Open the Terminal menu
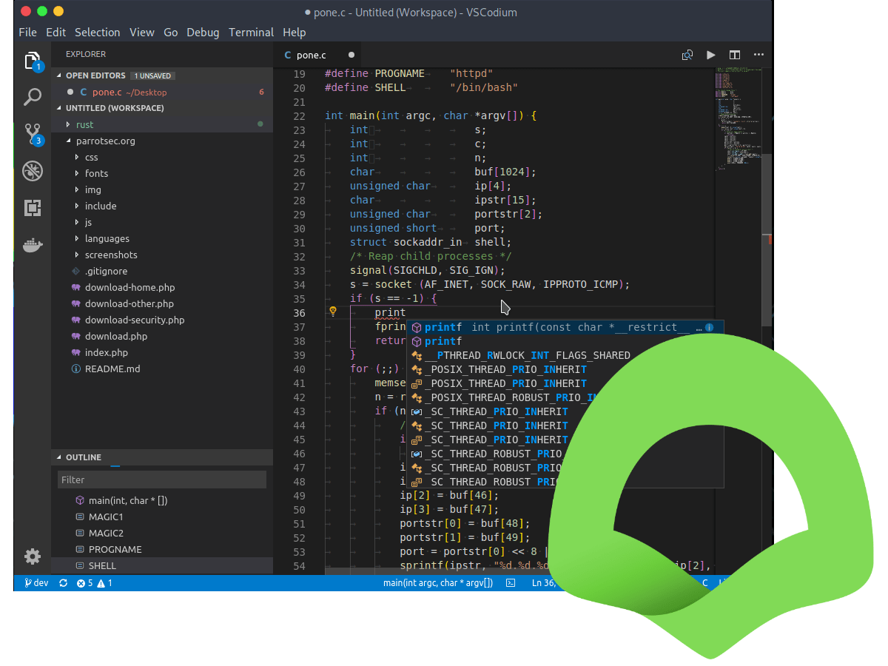Screen dimensions: 888x666 [251, 33]
